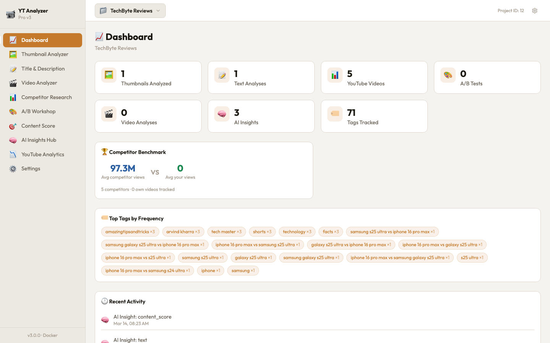Open the TechByte Reviews project dropdown
This screenshot has height=343, width=550.
pos(130,11)
